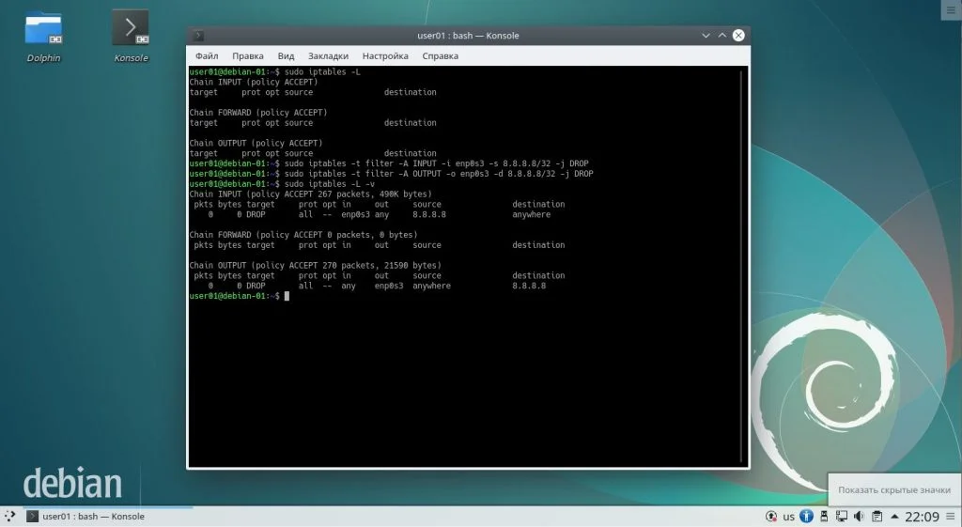Open the updates notifier tray icon
Image resolution: width=962 pixels, height=527 pixels.
coord(771,516)
